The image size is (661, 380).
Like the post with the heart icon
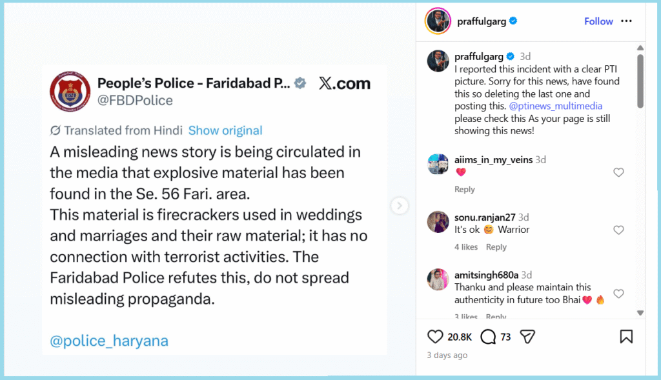pos(436,336)
